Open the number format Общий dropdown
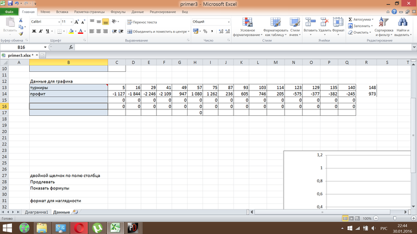The height and width of the screenshot is (234, 417). tap(228, 22)
